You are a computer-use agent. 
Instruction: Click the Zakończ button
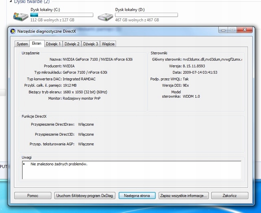230,196
